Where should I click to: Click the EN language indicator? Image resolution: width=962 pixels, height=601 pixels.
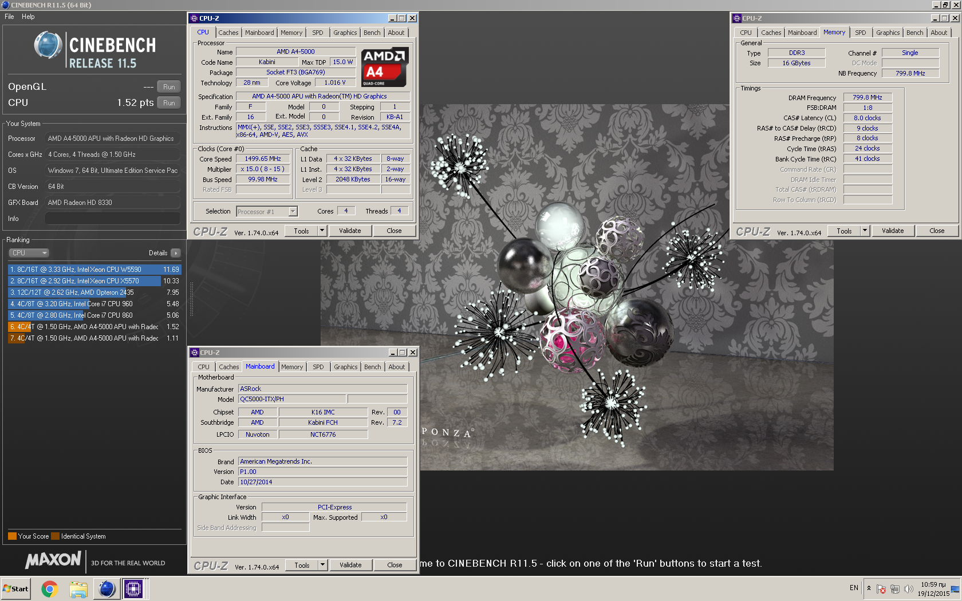coord(854,588)
